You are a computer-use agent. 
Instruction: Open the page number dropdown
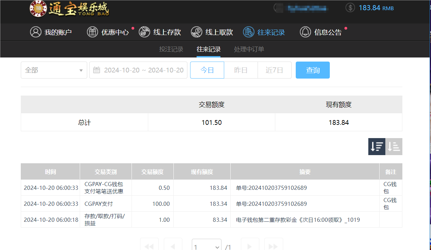coord(206,245)
